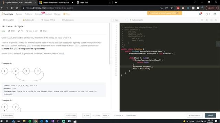Image resolution: width=220 pixels, height=123 pixels.
Task: Open Windows action center notifications
Action: click(x=216, y=121)
